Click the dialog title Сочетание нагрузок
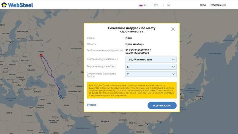238x134 pixels. point(131,29)
